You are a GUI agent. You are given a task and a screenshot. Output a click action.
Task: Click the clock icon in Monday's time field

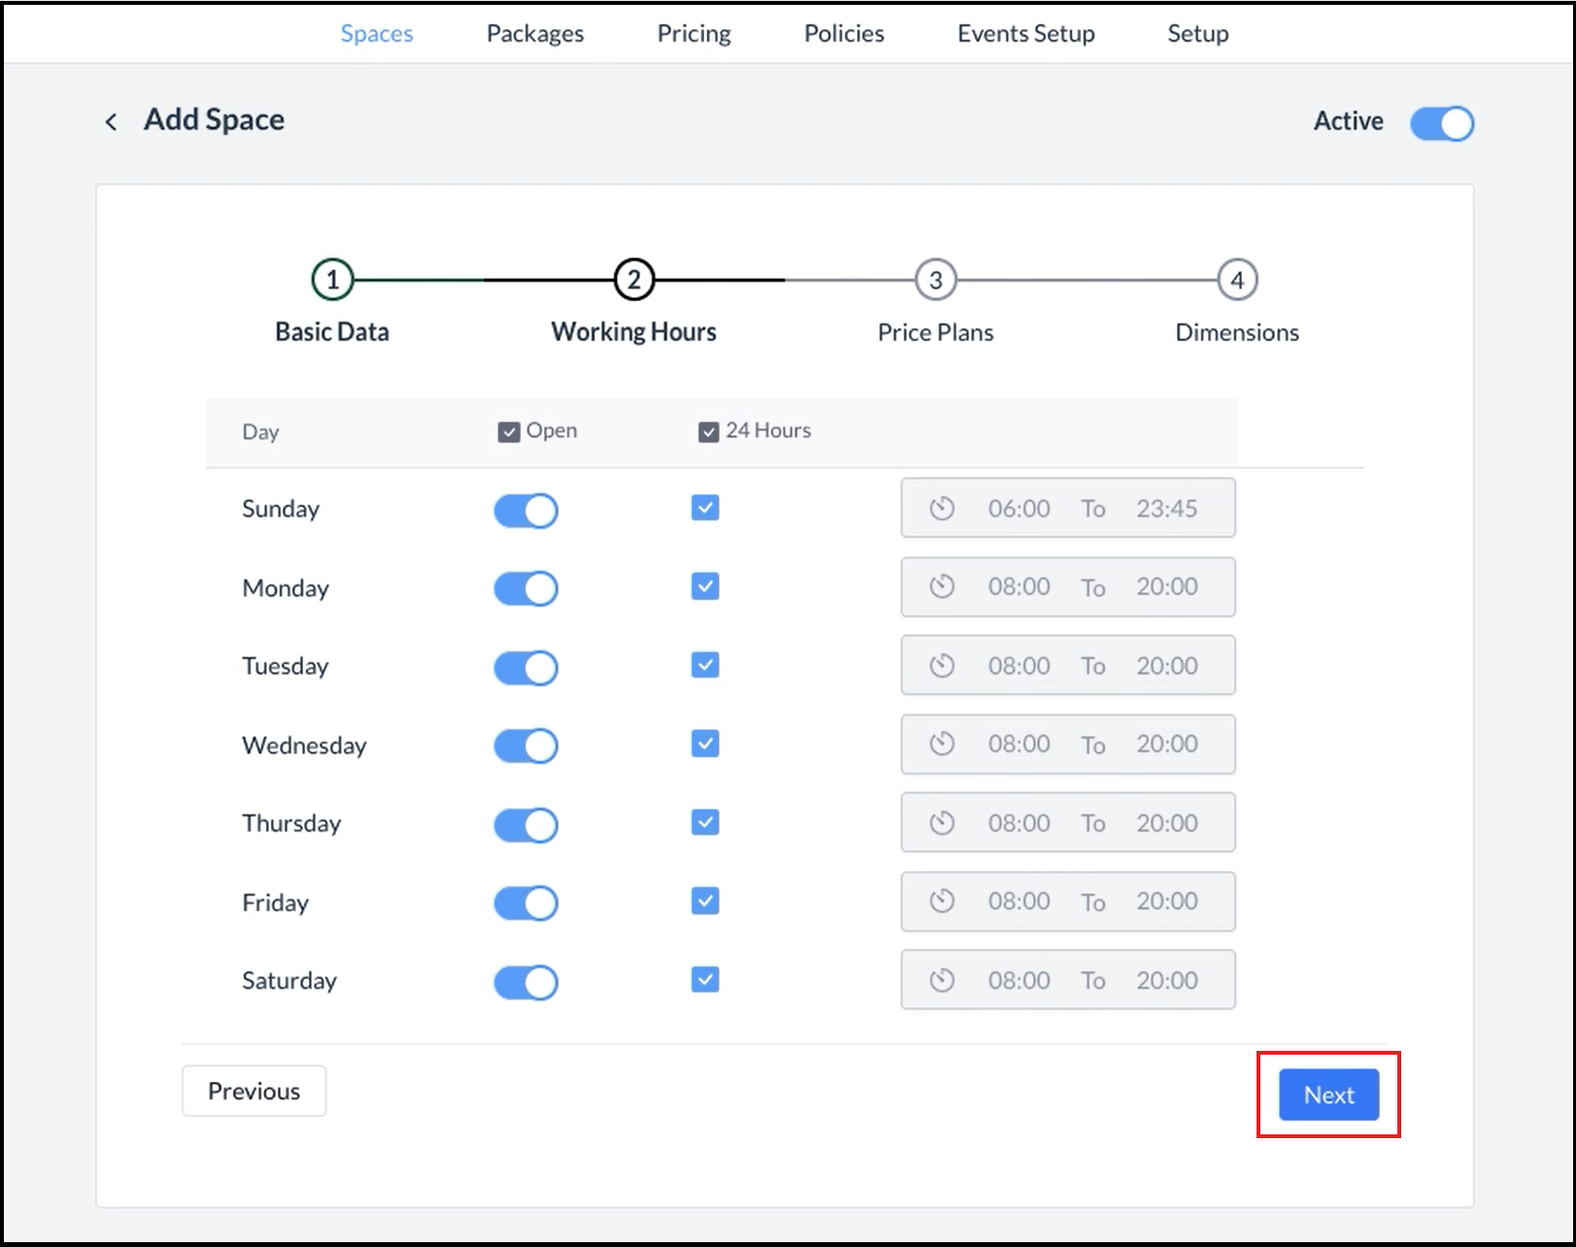tap(941, 587)
